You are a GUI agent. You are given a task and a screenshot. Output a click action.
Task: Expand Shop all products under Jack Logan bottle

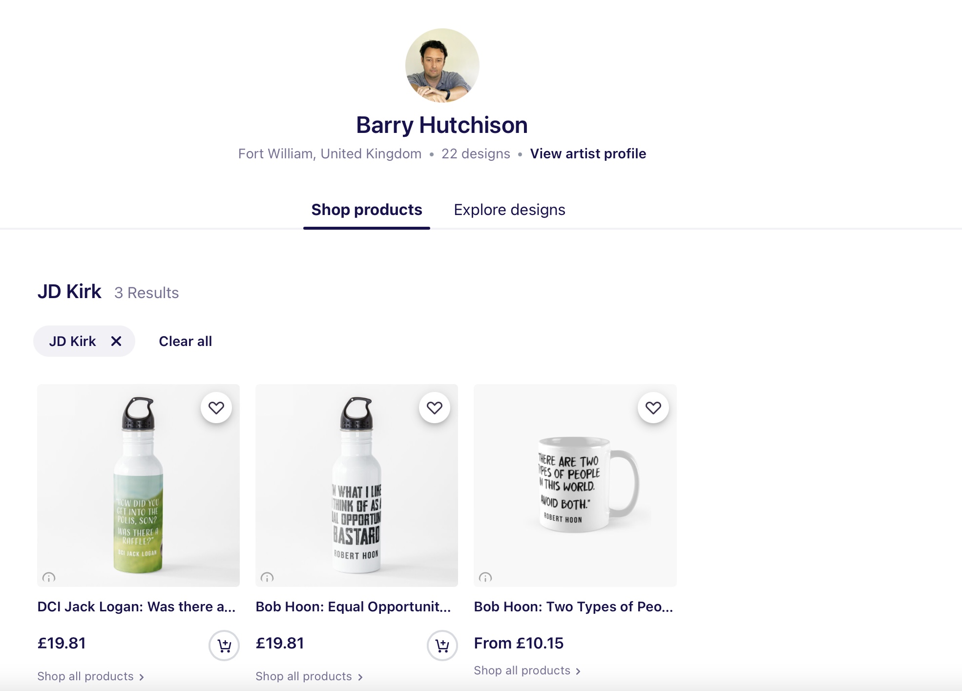(90, 676)
